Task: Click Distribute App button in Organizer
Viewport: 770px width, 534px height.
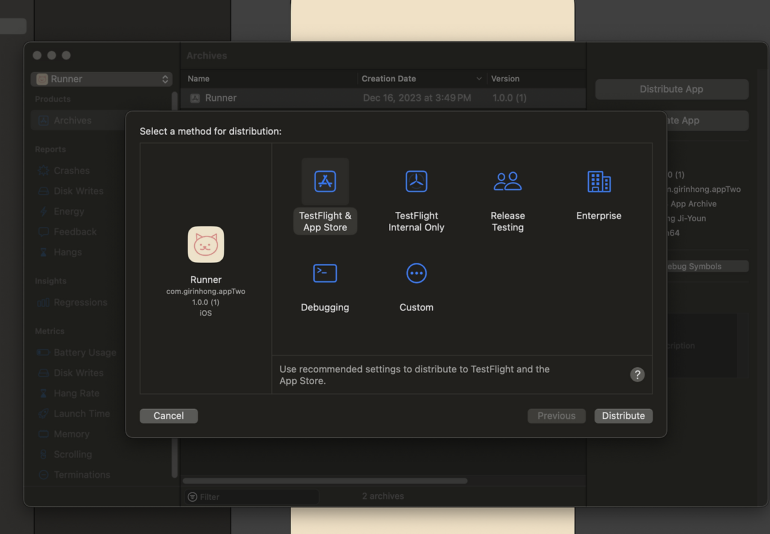Action: [671, 89]
